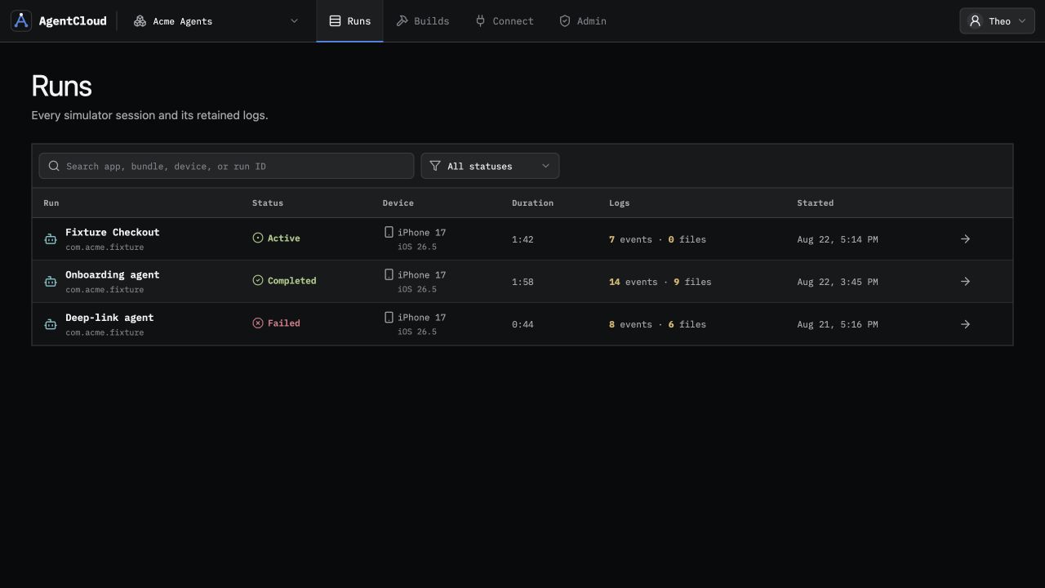Click the magnifier icon in search box

click(54, 166)
